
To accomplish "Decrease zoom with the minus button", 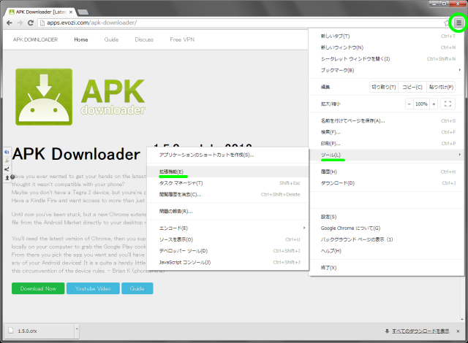I will (x=409, y=104).
